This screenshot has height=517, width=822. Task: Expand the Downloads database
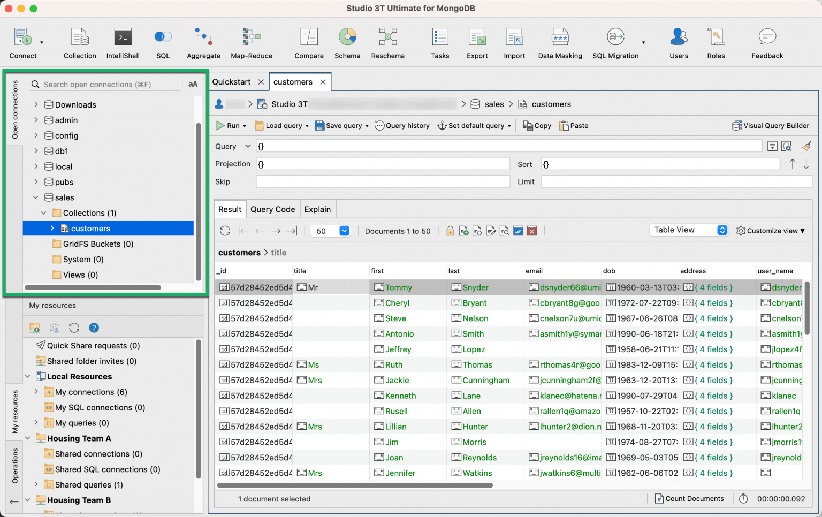35,104
